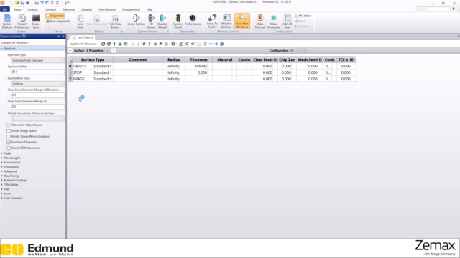Run System Check diagnostics

(178, 21)
